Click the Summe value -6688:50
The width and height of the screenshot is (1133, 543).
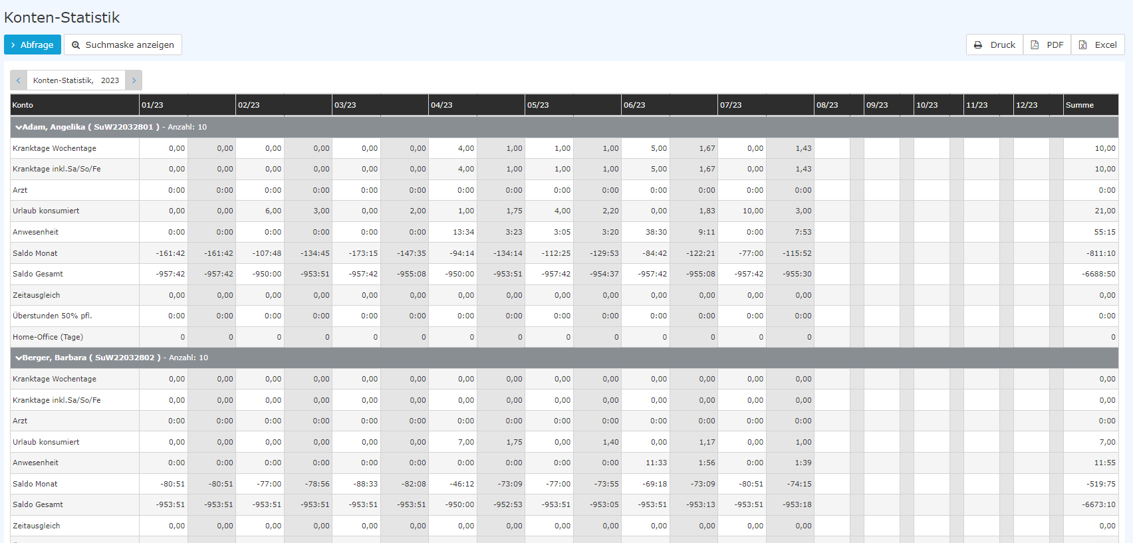[x=1098, y=274]
